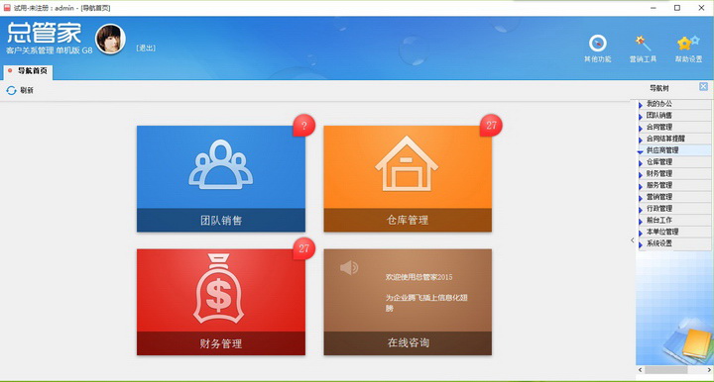This screenshot has height=382, width=714.
Task: Select 前台工作 in the navigation tree
Action: [659, 220]
